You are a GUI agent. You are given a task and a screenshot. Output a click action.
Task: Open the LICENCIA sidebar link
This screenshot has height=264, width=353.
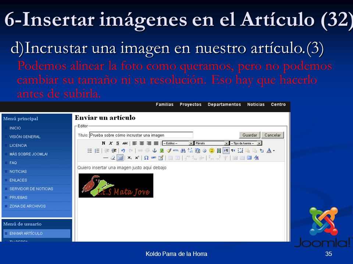[18, 146]
